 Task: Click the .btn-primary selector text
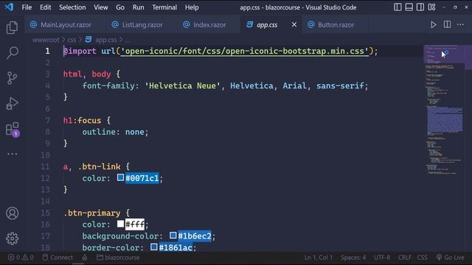[92, 213]
